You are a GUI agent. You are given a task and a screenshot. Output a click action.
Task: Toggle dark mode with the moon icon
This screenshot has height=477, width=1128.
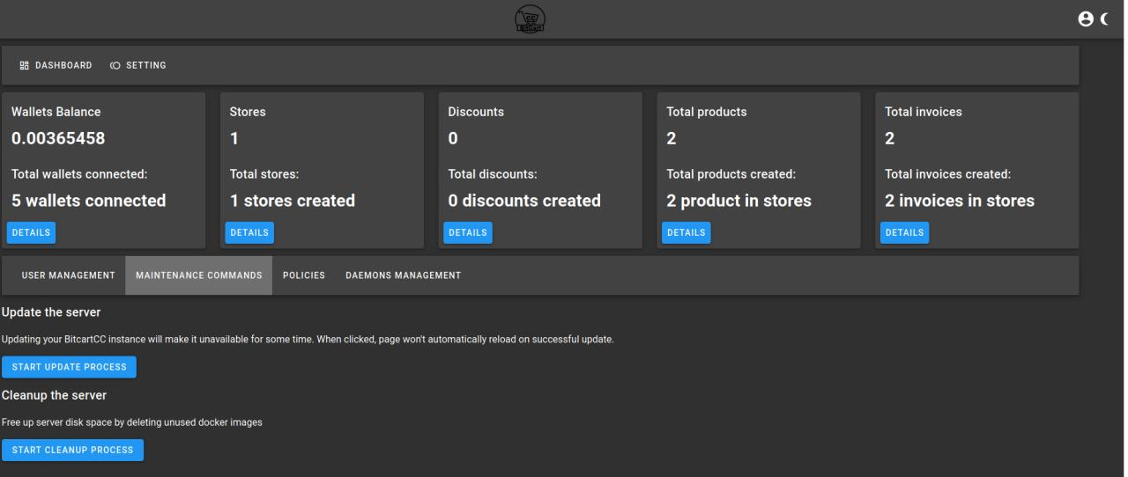tap(1107, 19)
